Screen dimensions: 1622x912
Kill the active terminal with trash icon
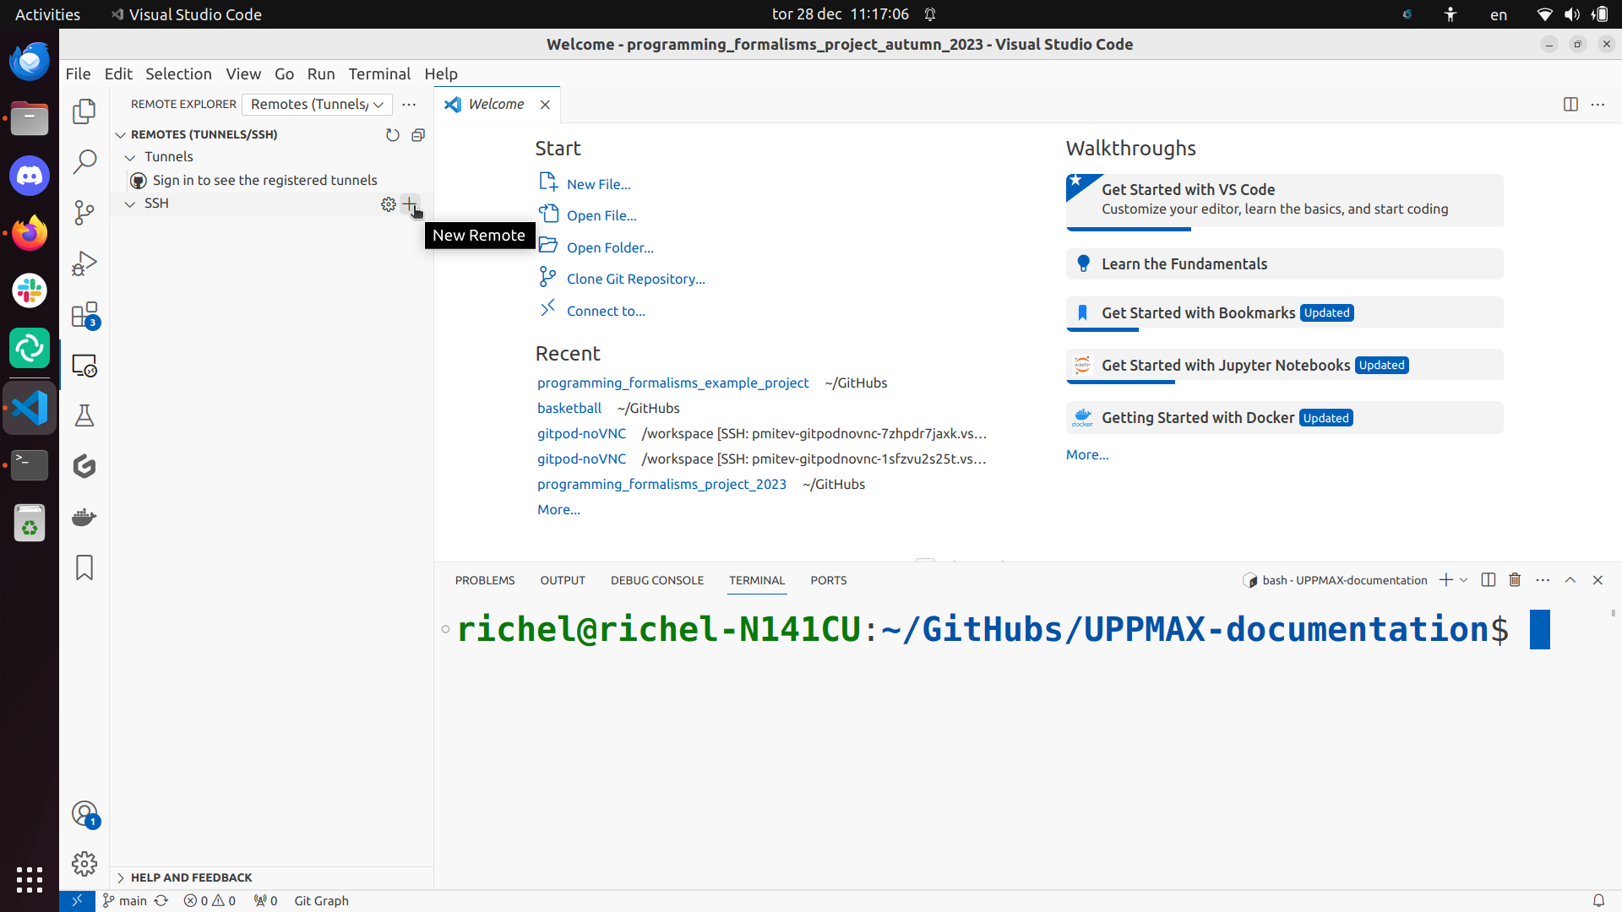(x=1515, y=580)
